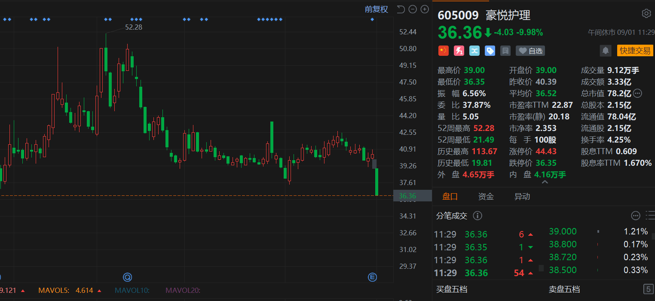Click the China flag market icon

(x=443, y=51)
